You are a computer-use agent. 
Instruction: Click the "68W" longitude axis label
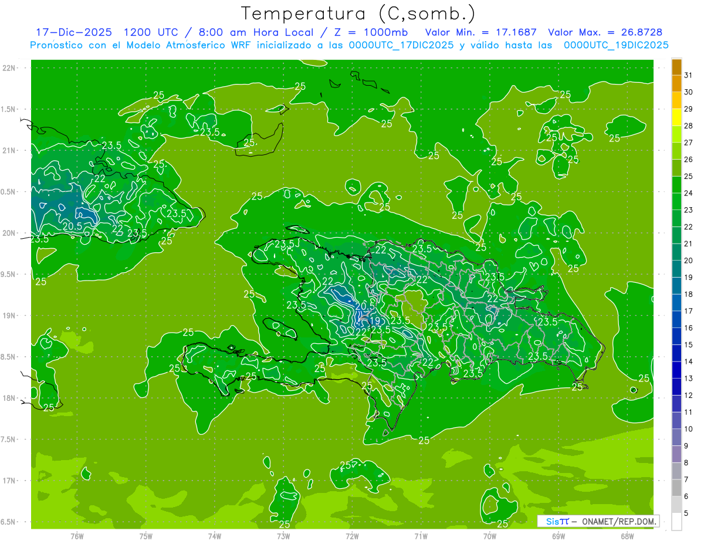coord(627,536)
